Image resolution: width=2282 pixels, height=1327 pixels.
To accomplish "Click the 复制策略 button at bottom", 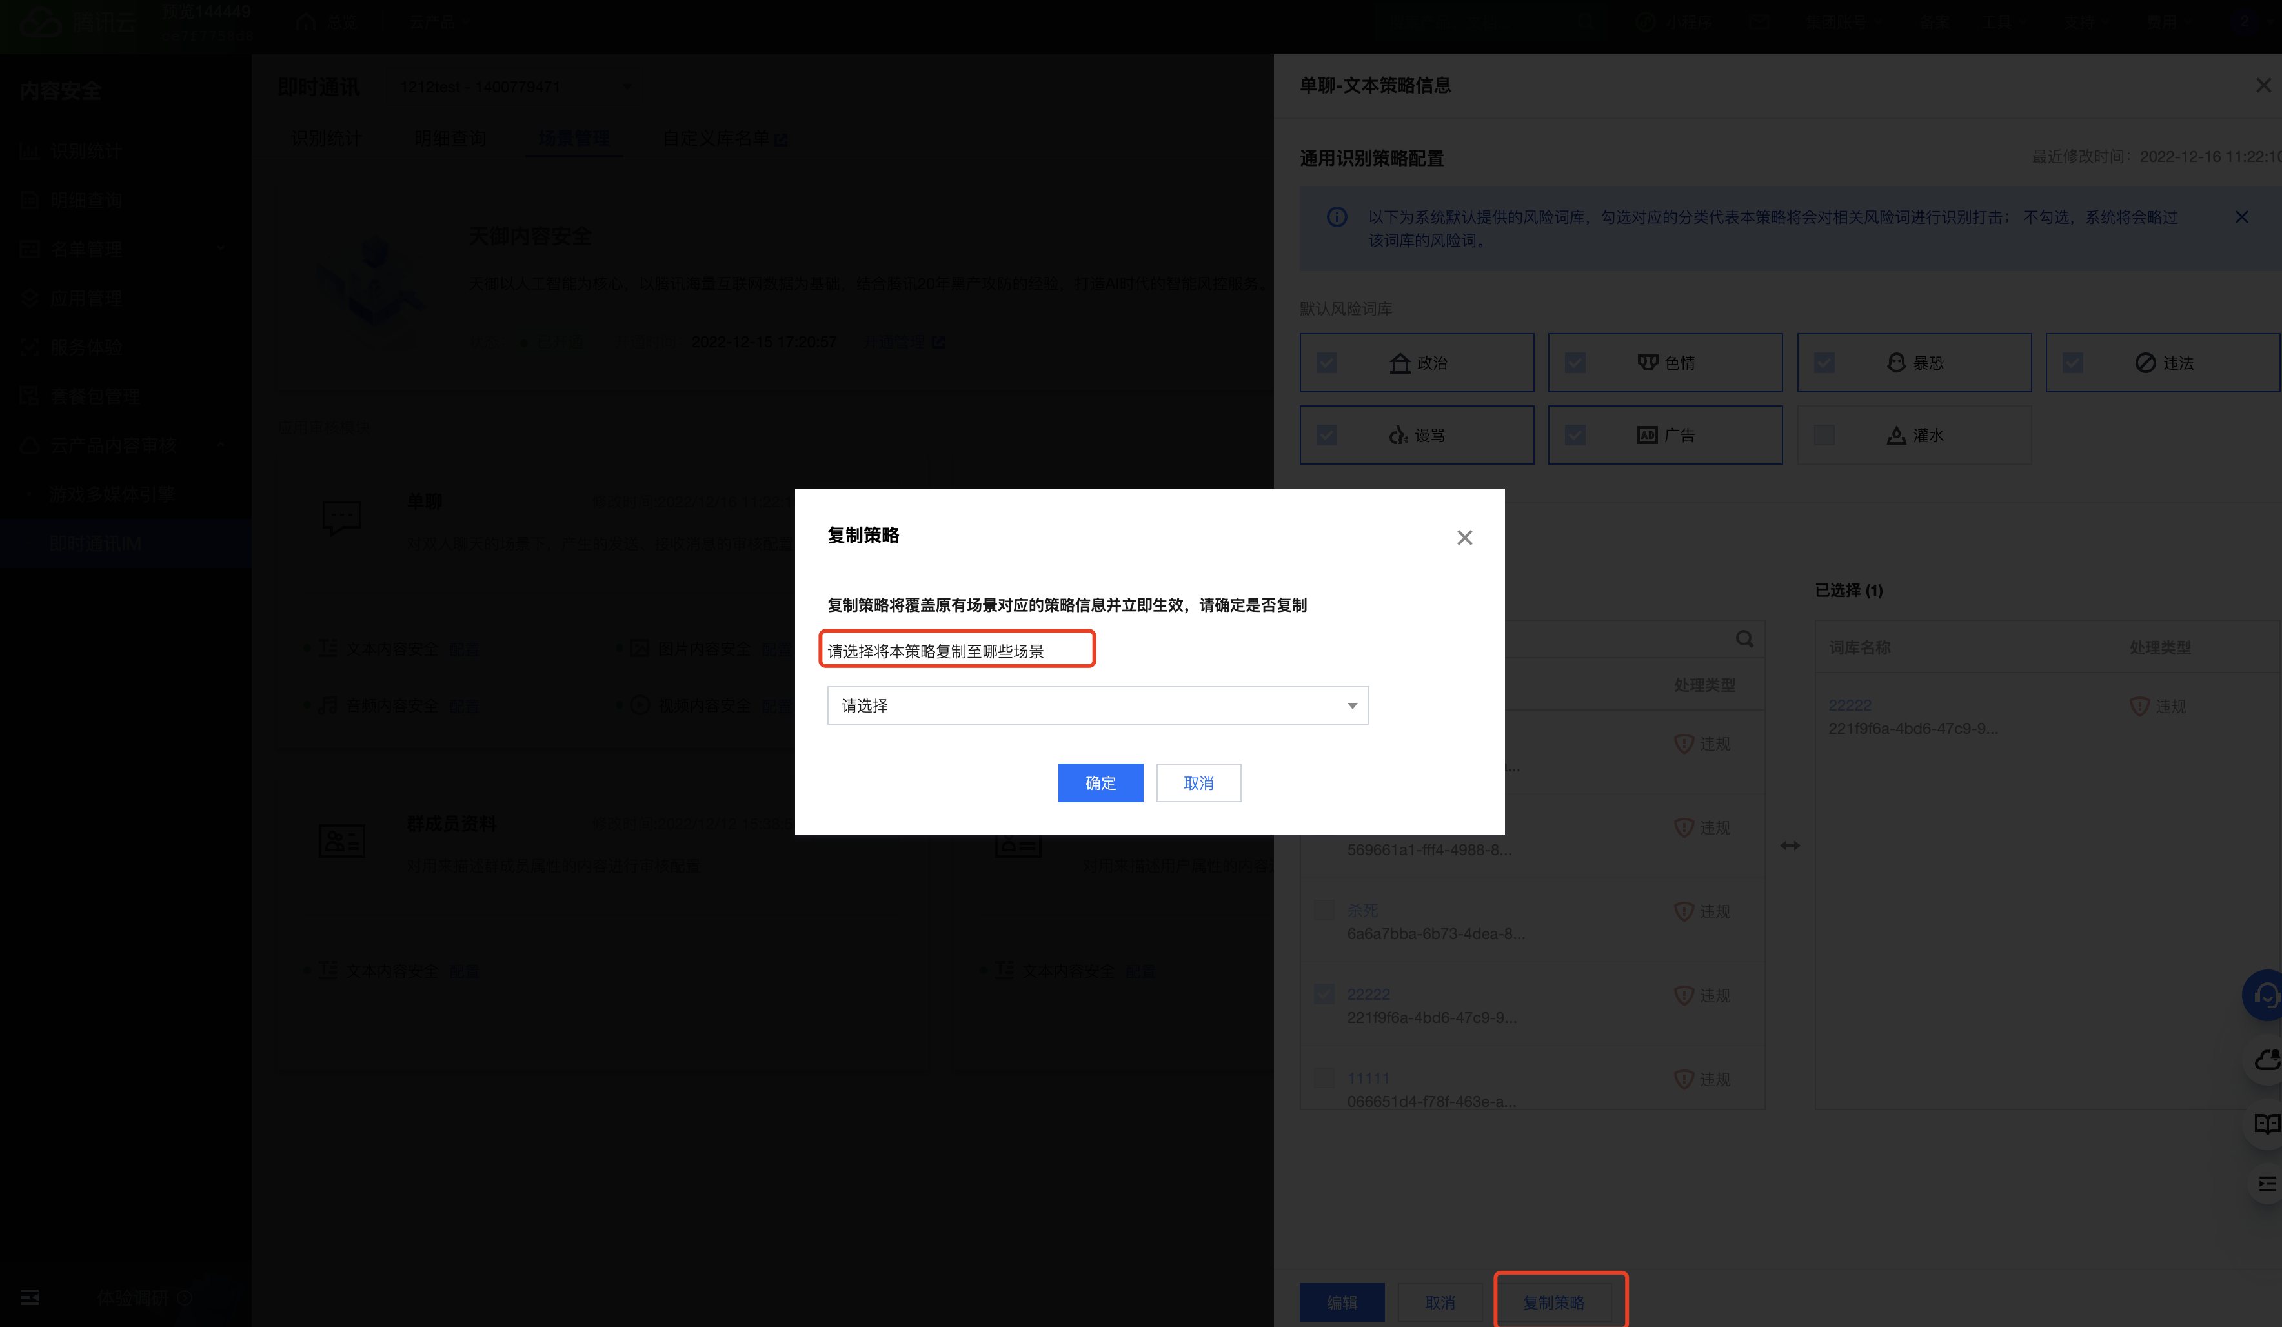I will tap(1553, 1302).
